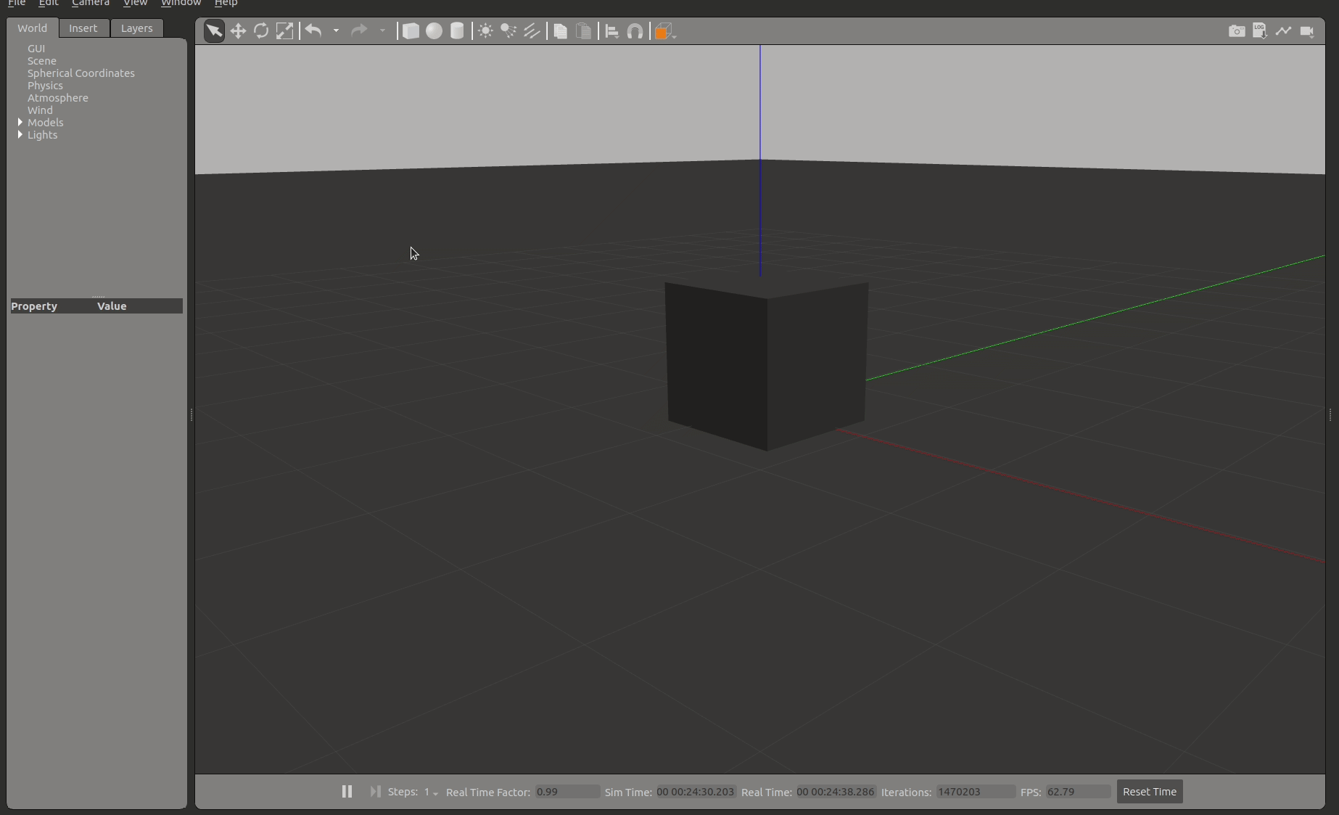The height and width of the screenshot is (815, 1339).
Task: Open the align tool
Action: coord(611,30)
